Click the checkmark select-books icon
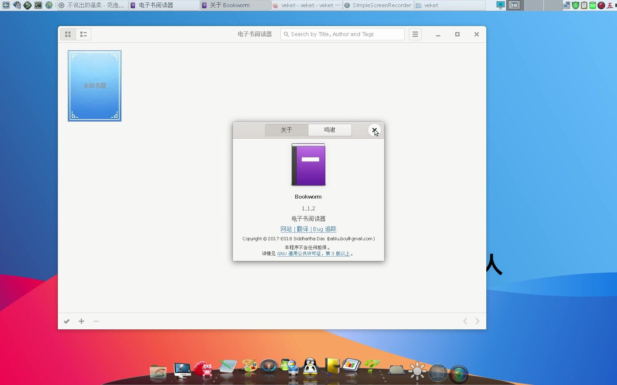This screenshot has height=385, width=617. [x=66, y=321]
